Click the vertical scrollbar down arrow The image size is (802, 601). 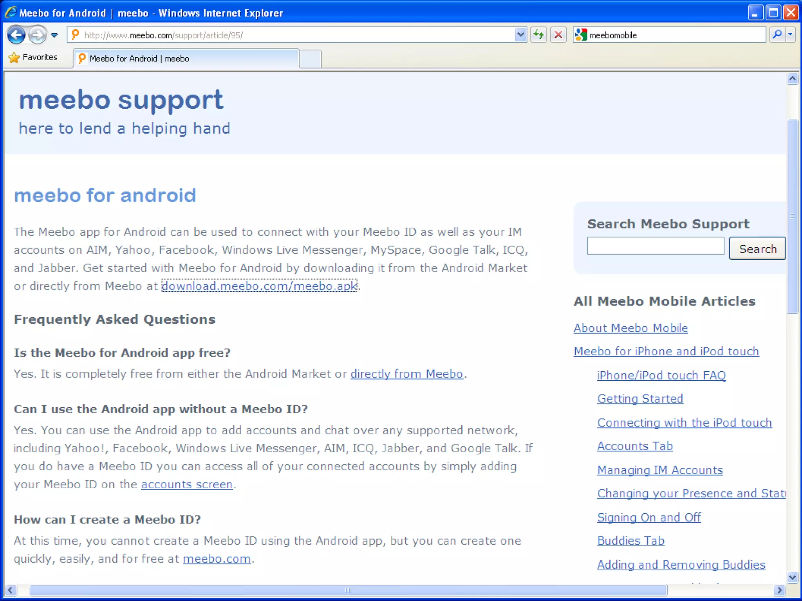point(792,577)
